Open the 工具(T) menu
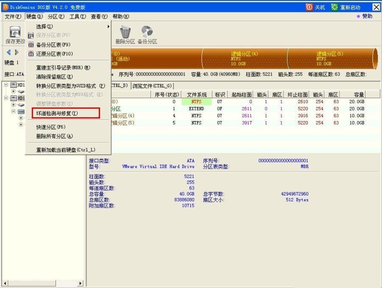 (x=78, y=16)
